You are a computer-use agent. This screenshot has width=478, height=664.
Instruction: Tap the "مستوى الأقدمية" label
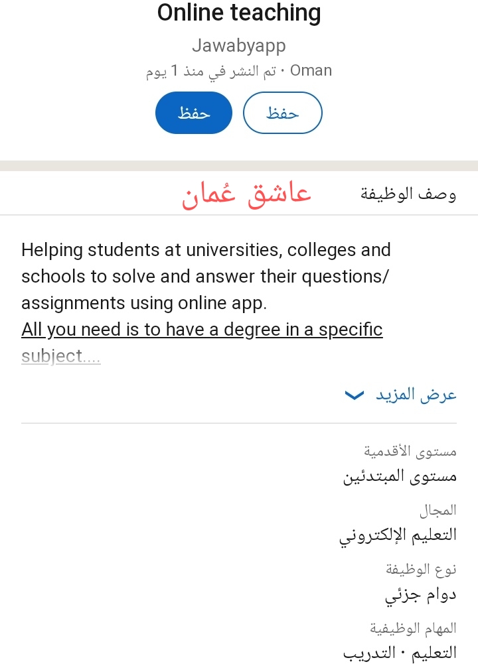(x=410, y=452)
